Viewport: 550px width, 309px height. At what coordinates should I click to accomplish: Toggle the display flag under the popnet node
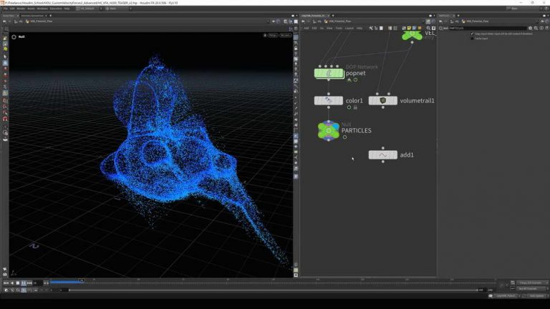click(355, 79)
